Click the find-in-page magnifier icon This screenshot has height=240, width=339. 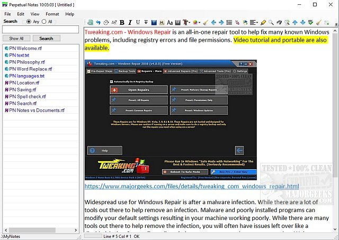pos(287,22)
